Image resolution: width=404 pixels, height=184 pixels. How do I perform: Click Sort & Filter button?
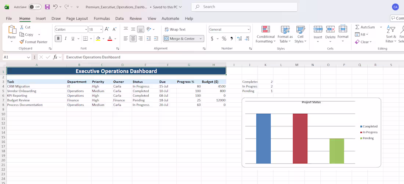[x=391, y=34]
